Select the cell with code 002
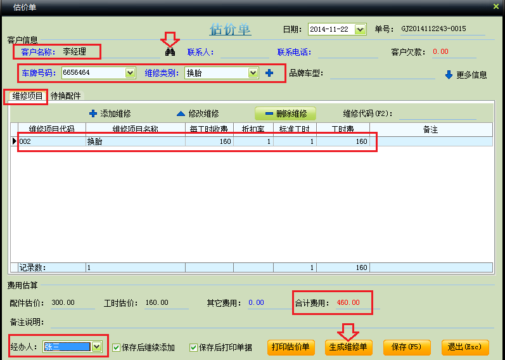This screenshot has width=505, height=360. [x=52, y=141]
